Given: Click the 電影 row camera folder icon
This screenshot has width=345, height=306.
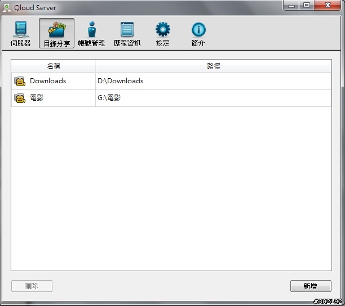Looking at the screenshot, I should 20,98.
